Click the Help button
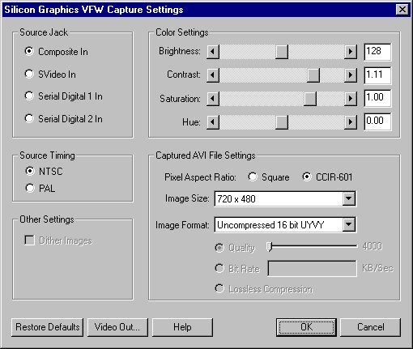 [182, 327]
